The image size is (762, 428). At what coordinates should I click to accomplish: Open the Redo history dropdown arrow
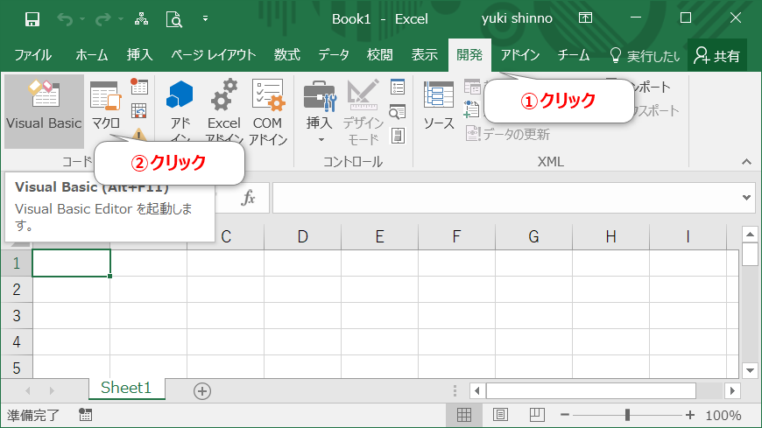pos(121,19)
